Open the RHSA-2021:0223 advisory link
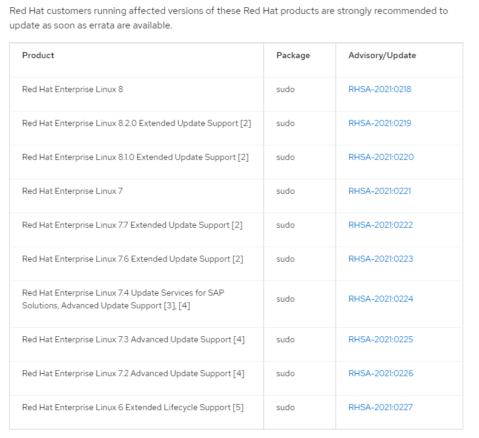This screenshot has width=479, height=438. point(380,259)
